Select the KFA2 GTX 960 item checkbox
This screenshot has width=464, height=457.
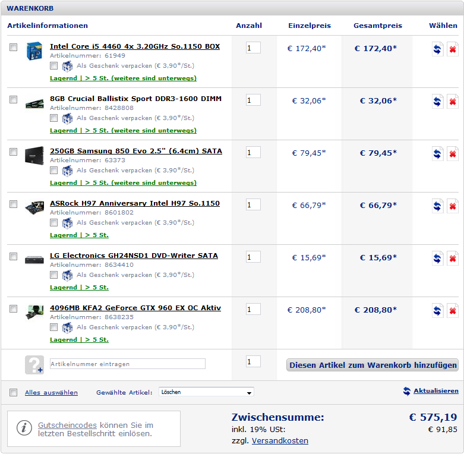click(13, 308)
